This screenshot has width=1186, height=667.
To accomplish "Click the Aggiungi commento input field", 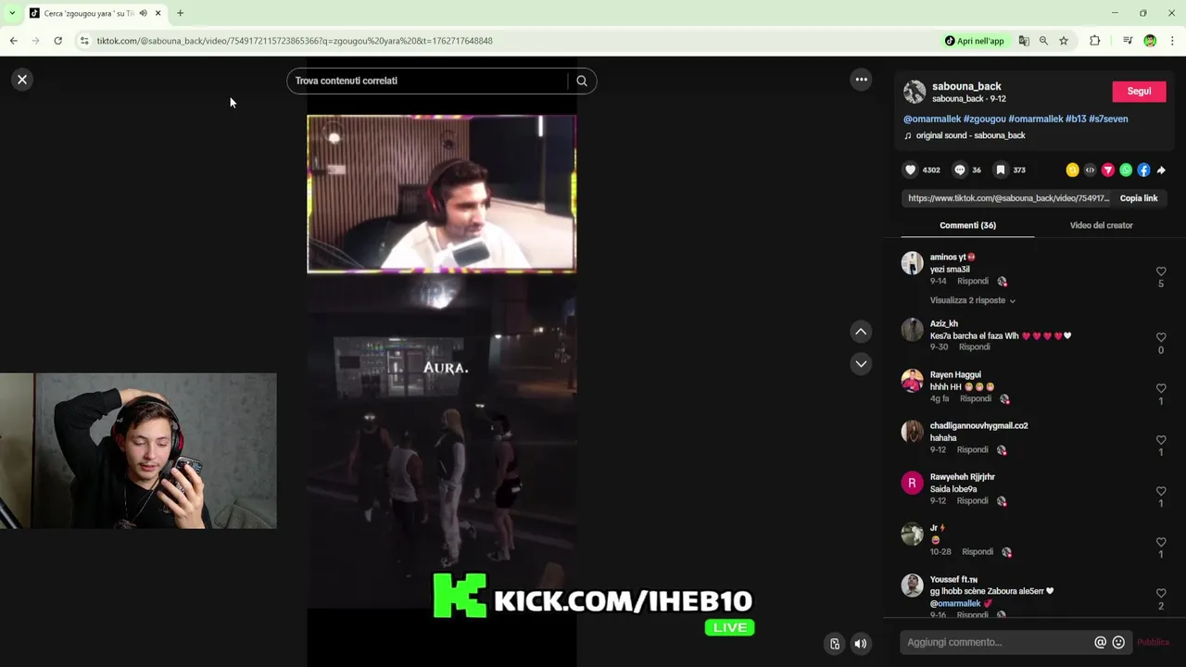I will point(996,642).
